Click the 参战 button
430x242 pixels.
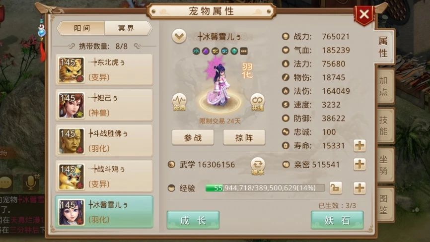coord(193,137)
